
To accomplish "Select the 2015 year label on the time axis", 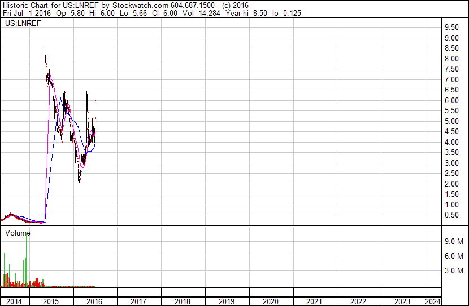I will click(x=51, y=301).
